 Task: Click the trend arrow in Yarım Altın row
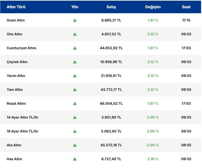click(x=75, y=76)
